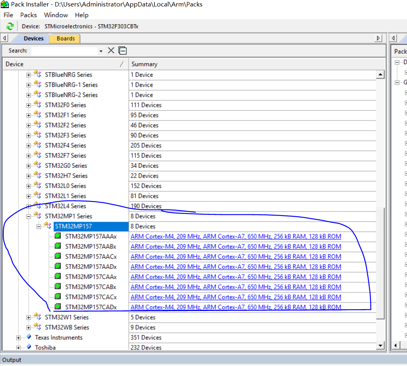Image resolution: width=407 pixels, height=366 pixels.
Task: Expand the Toshiba vendor node
Action: coord(19,348)
